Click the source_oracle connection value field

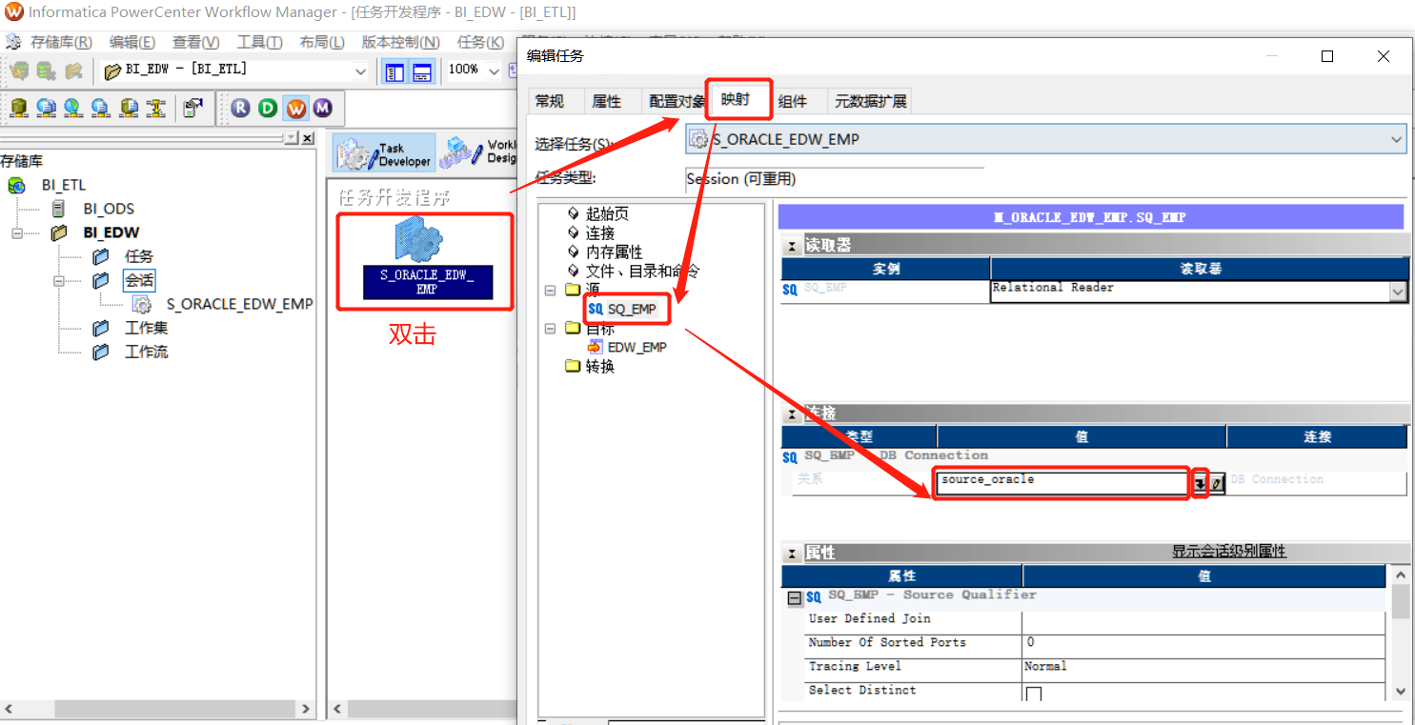[1062, 482]
